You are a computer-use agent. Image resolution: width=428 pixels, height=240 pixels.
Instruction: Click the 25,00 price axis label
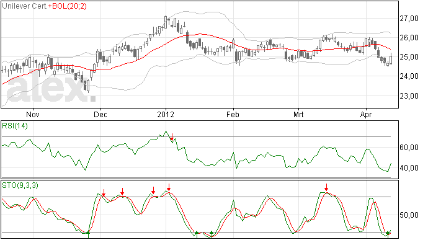(409, 57)
